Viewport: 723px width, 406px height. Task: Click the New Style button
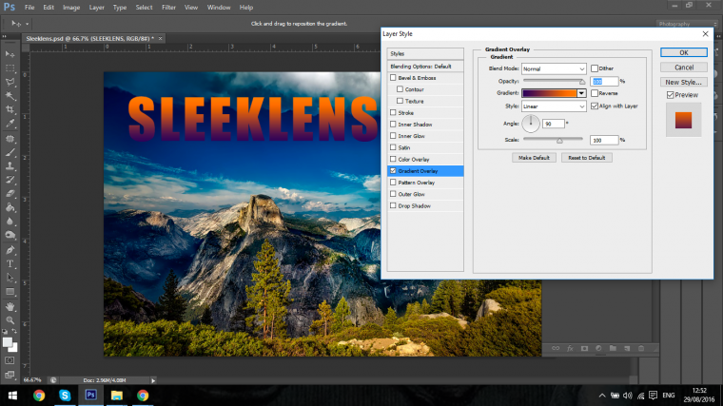coord(684,82)
